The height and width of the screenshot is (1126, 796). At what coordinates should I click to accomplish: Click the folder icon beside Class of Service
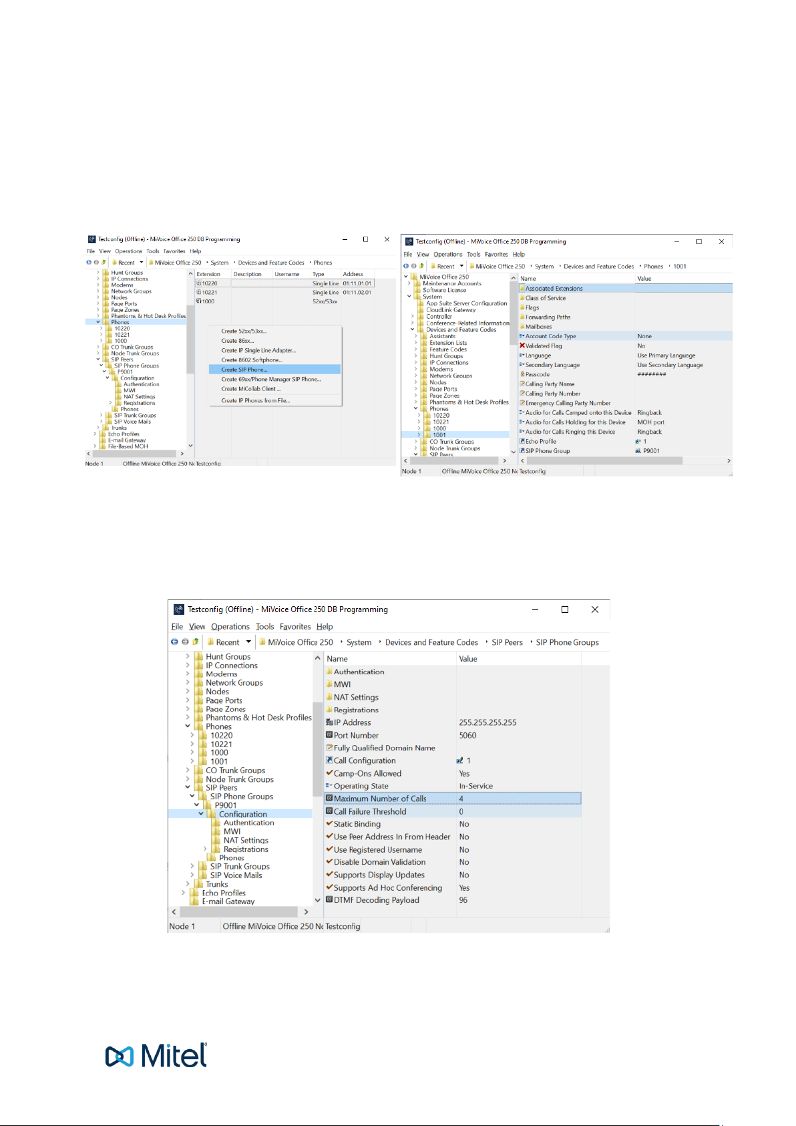522,298
